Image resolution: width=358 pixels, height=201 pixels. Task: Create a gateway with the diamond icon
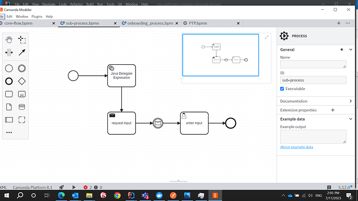22,81
